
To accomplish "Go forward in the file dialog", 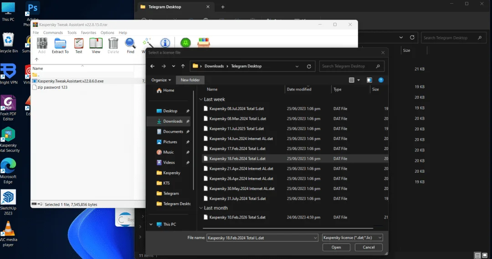I will pyautogui.click(x=164, y=66).
